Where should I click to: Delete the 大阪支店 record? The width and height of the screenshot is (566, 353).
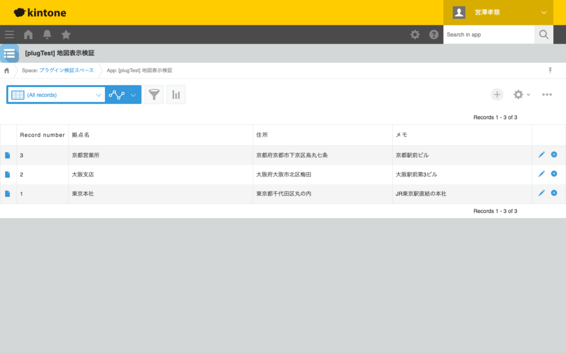(554, 174)
